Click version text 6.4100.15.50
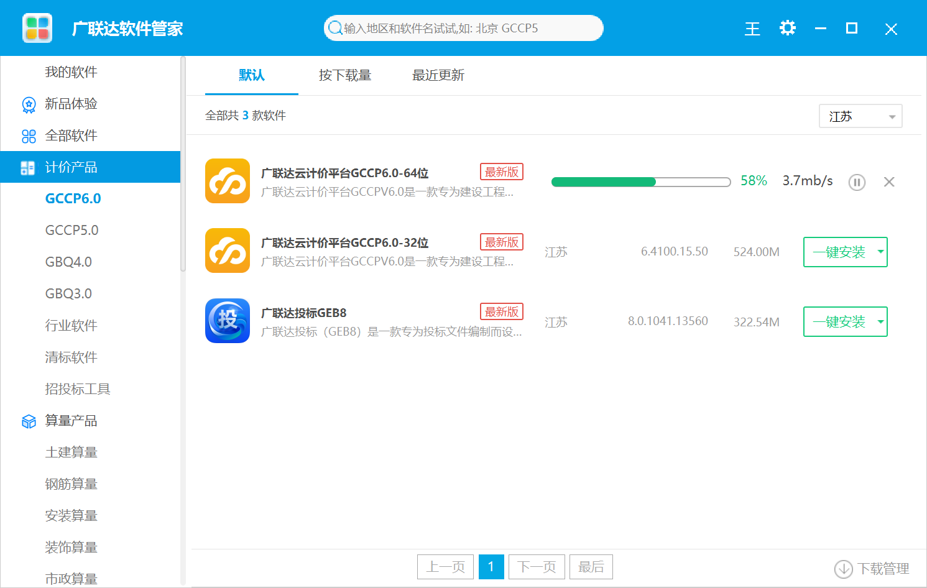 pyautogui.click(x=675, y=252)
